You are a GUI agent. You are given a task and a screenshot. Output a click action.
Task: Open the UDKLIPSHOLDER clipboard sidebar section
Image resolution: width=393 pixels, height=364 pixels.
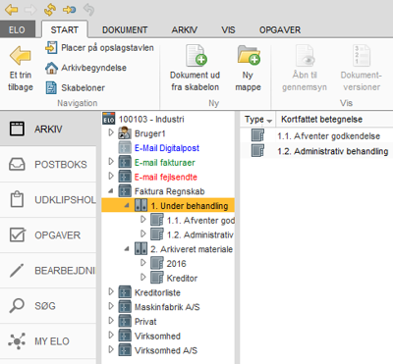click(48, 199)
